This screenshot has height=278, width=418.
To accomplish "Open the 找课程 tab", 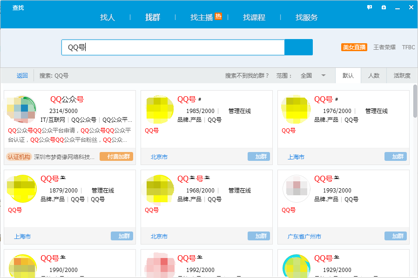I will (x=254, y=17).
